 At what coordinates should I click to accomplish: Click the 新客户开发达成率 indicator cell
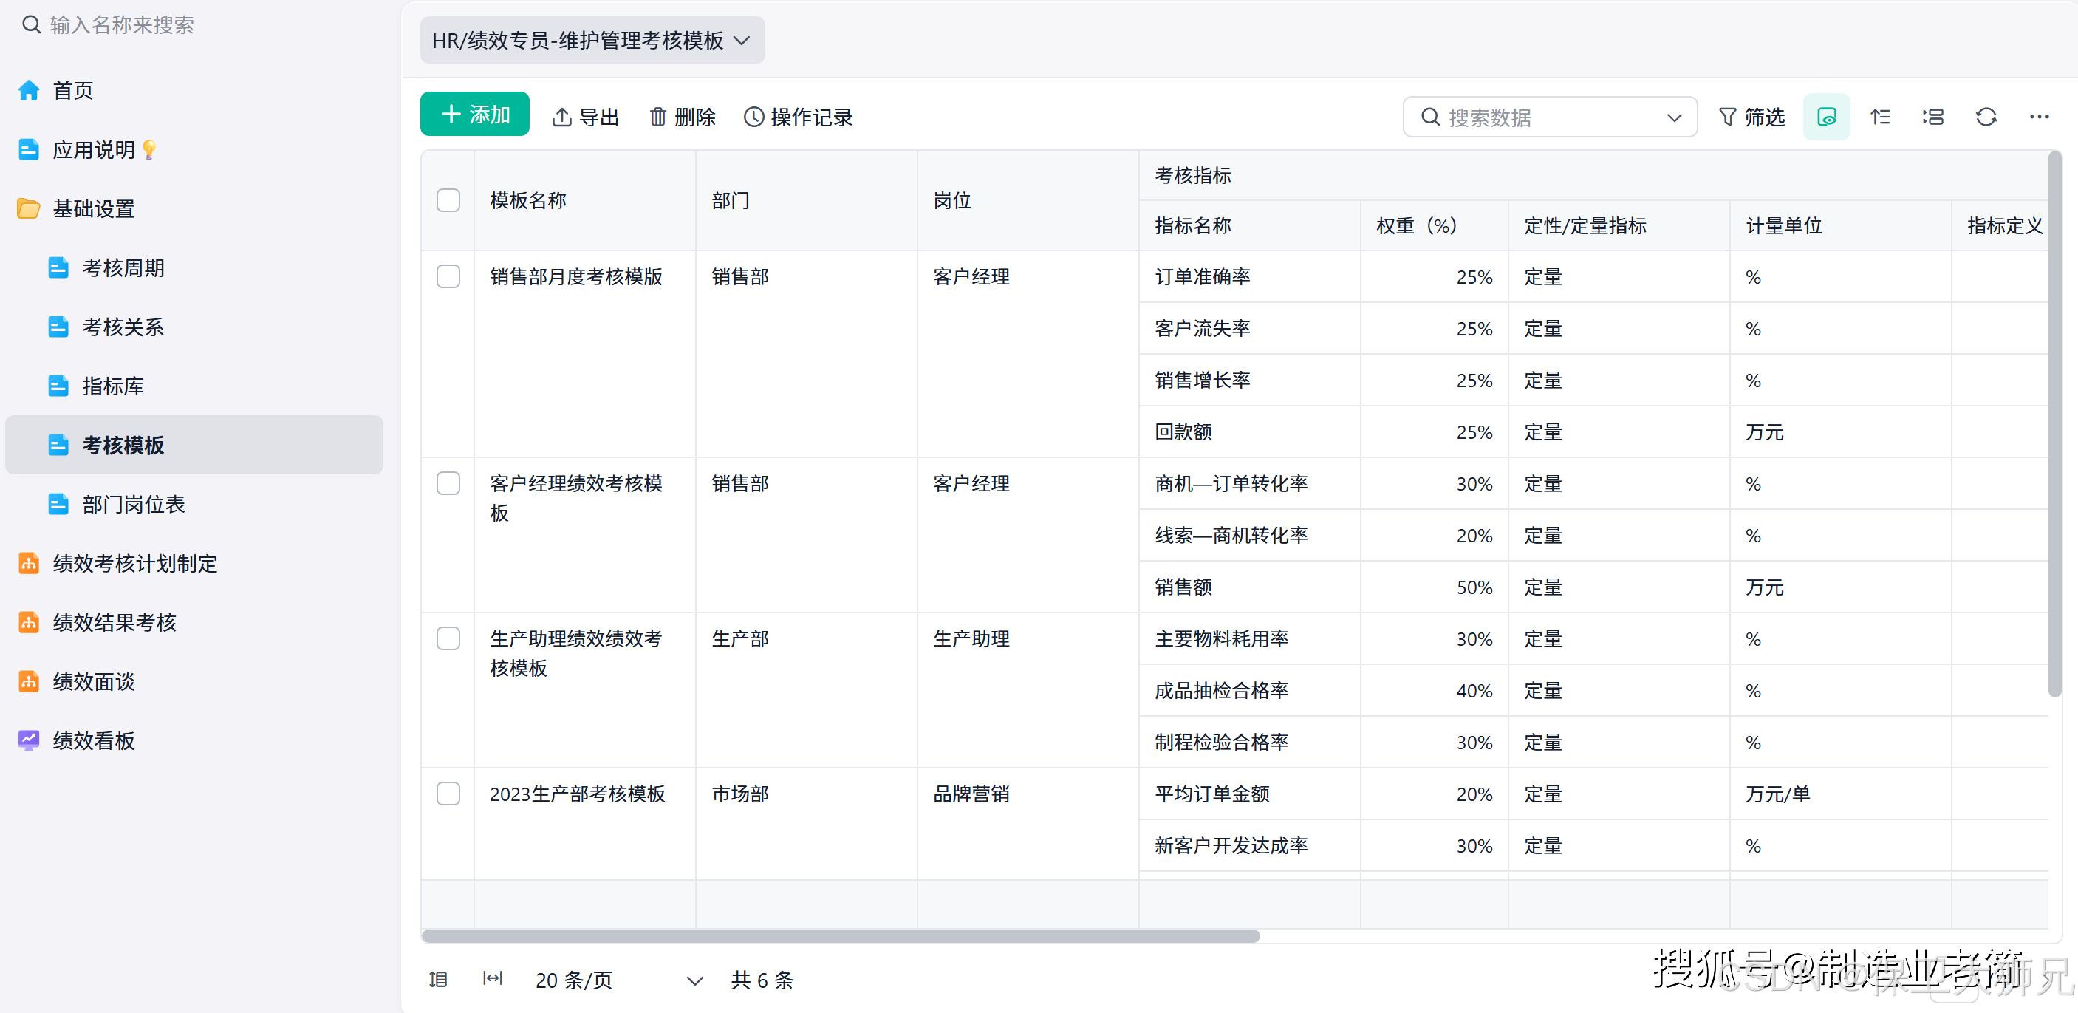pos(1250,845)
